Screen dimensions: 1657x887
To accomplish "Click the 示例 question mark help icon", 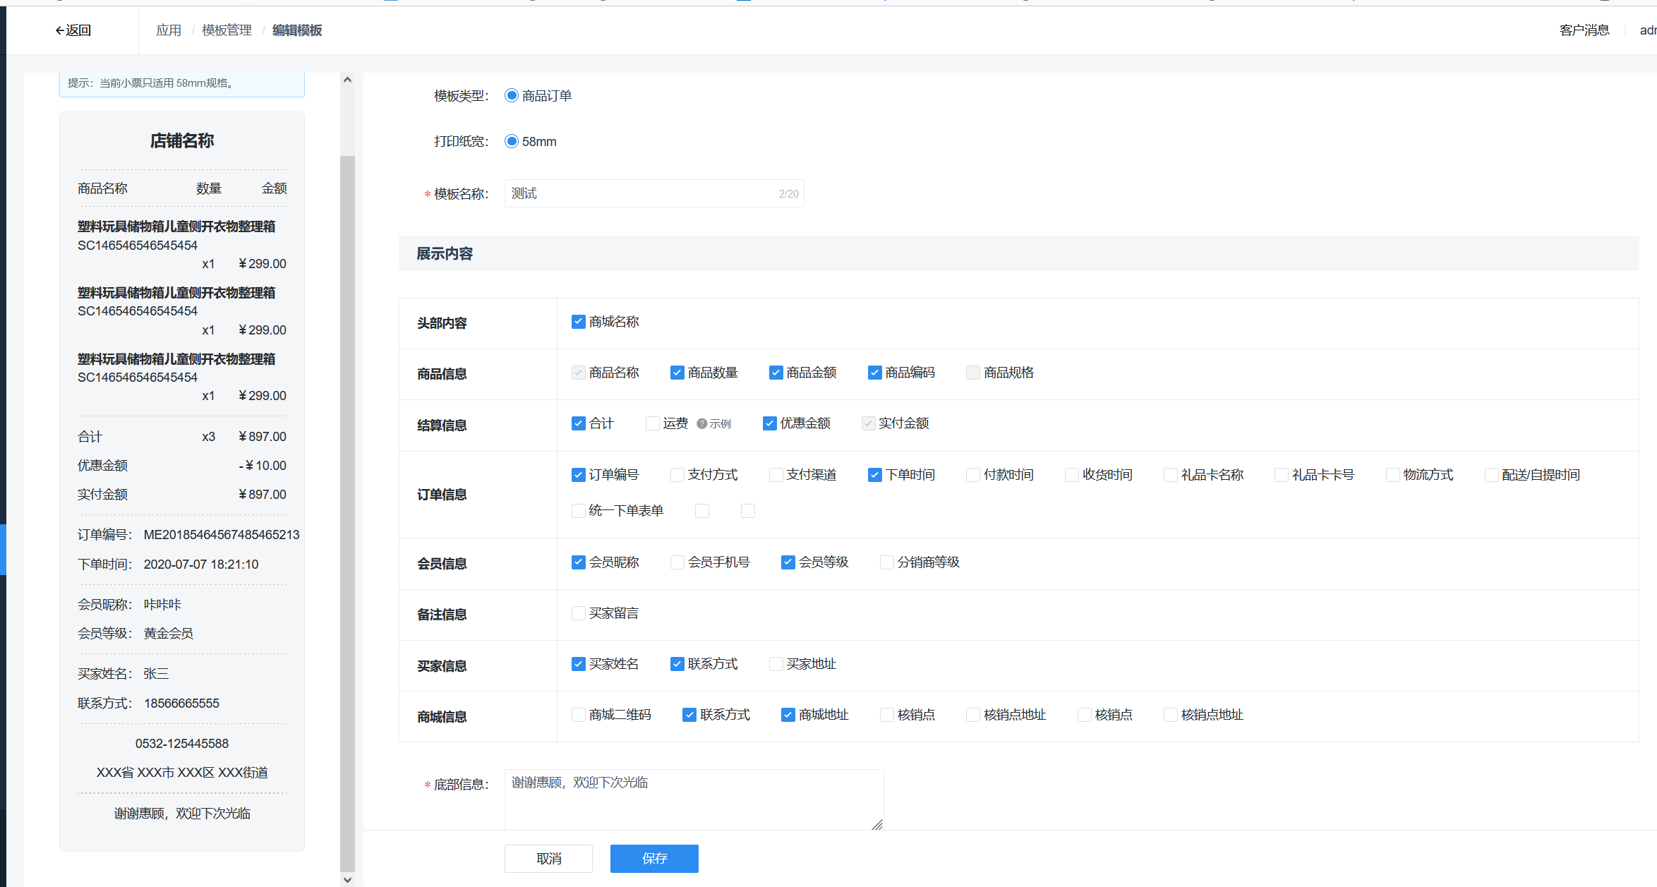I will coord(701,424).
